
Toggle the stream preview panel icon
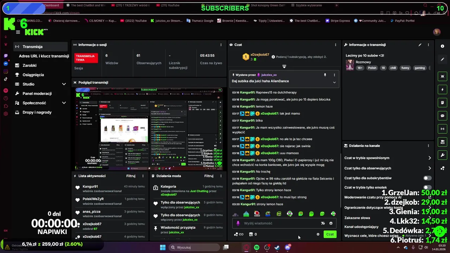click(443, 76)
